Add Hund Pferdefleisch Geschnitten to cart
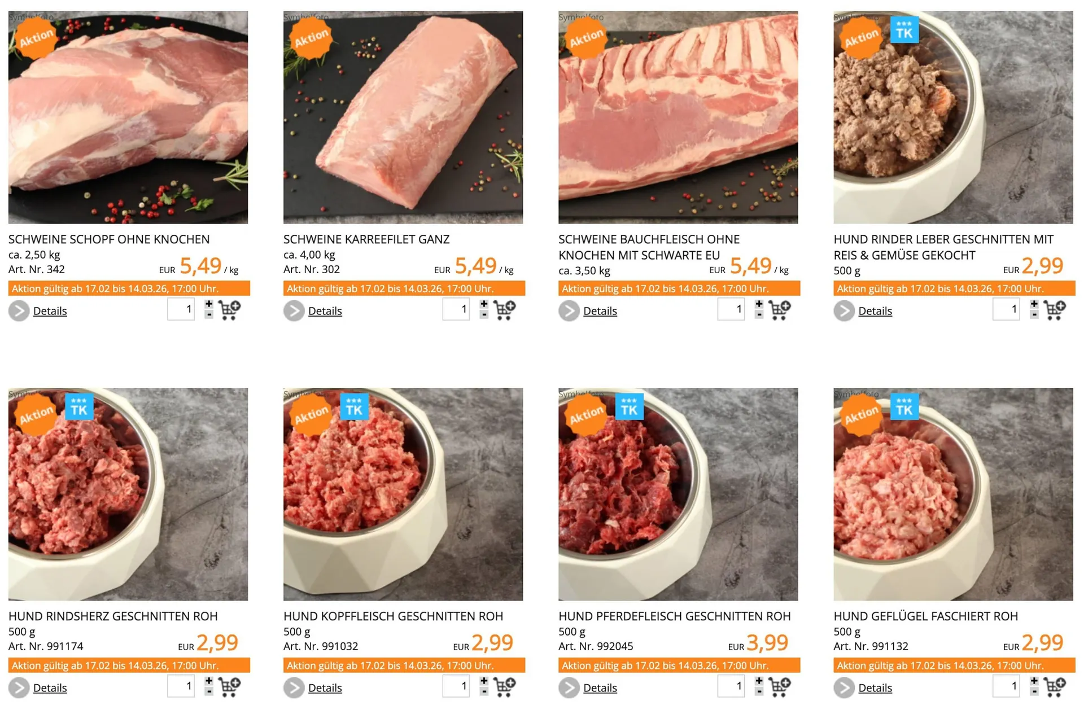Viewport: 1084px width, 705px height. click(779, 686)
